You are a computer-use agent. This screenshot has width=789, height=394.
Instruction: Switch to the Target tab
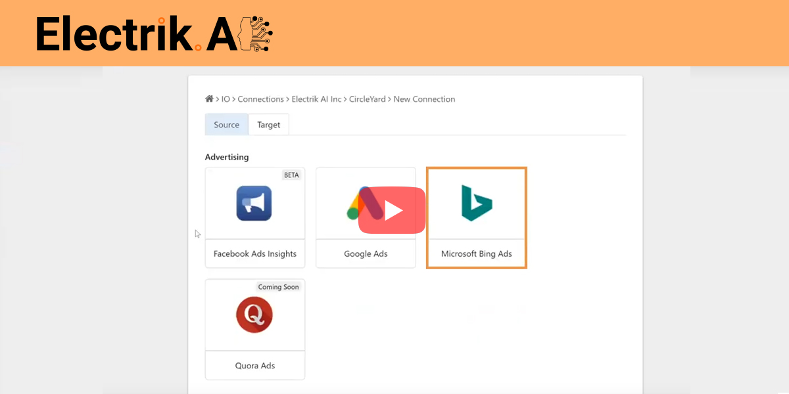pyautogui.click(x=268, y=124)
